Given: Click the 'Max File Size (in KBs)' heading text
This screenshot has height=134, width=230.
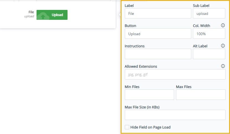Looking at the screenshot, I should 142,107.
